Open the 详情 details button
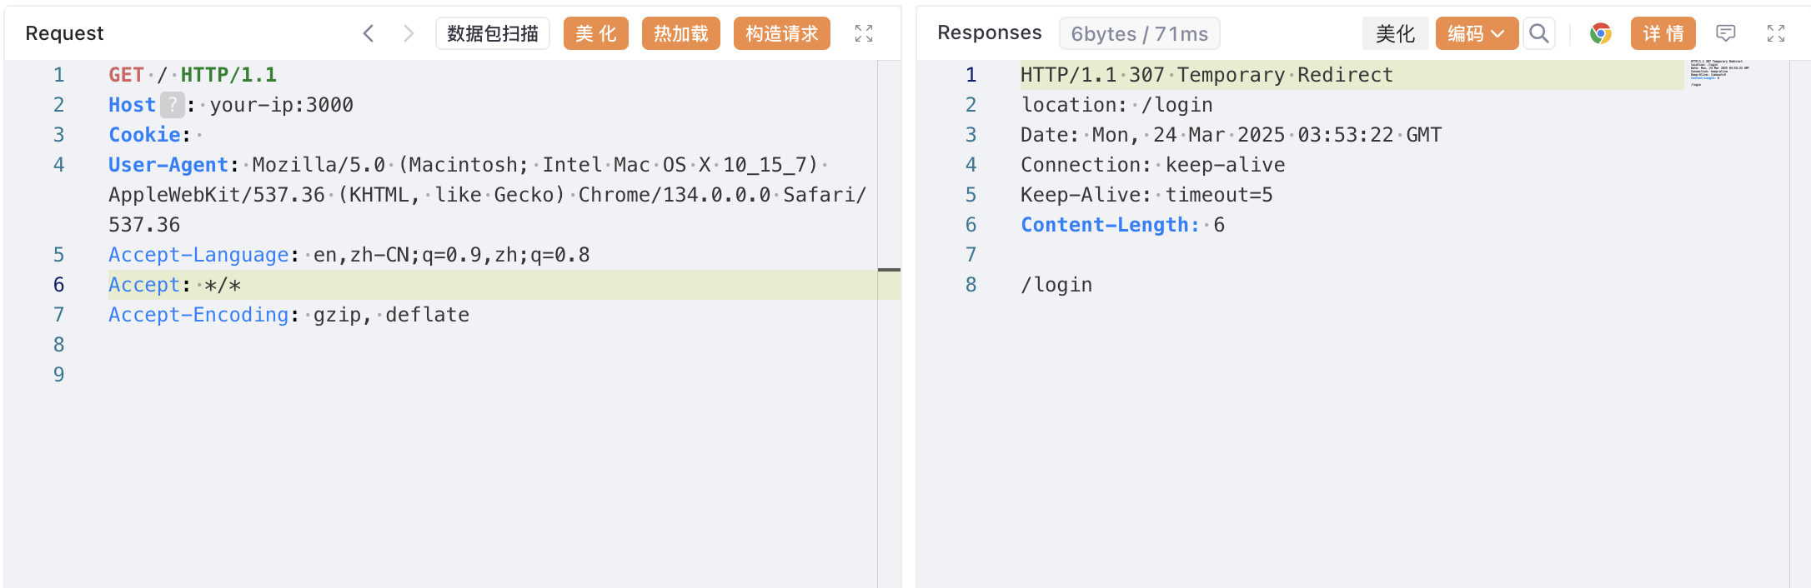Image resolution: width=1811 pixels, height=588 pixels. [x=1663, y=33]
